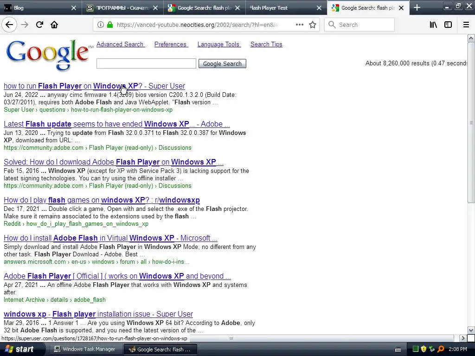Click the vertical scrollbar up arrow

click(x=471, y=38)
